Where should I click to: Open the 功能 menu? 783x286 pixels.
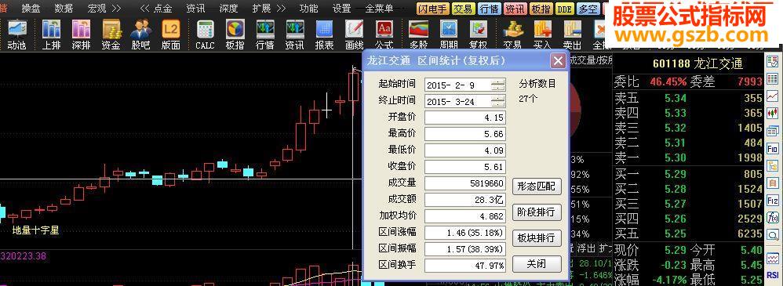pos(308,9)
